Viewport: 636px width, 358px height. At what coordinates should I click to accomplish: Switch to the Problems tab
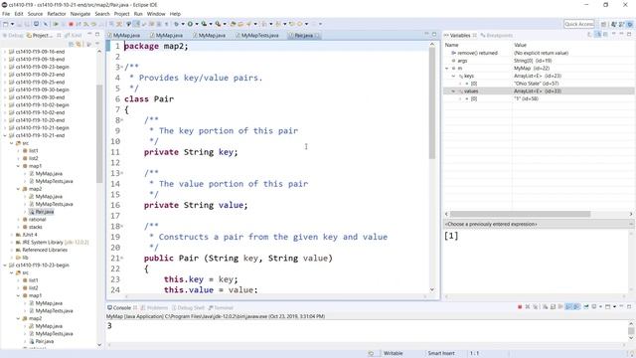(x=154, y=307)
